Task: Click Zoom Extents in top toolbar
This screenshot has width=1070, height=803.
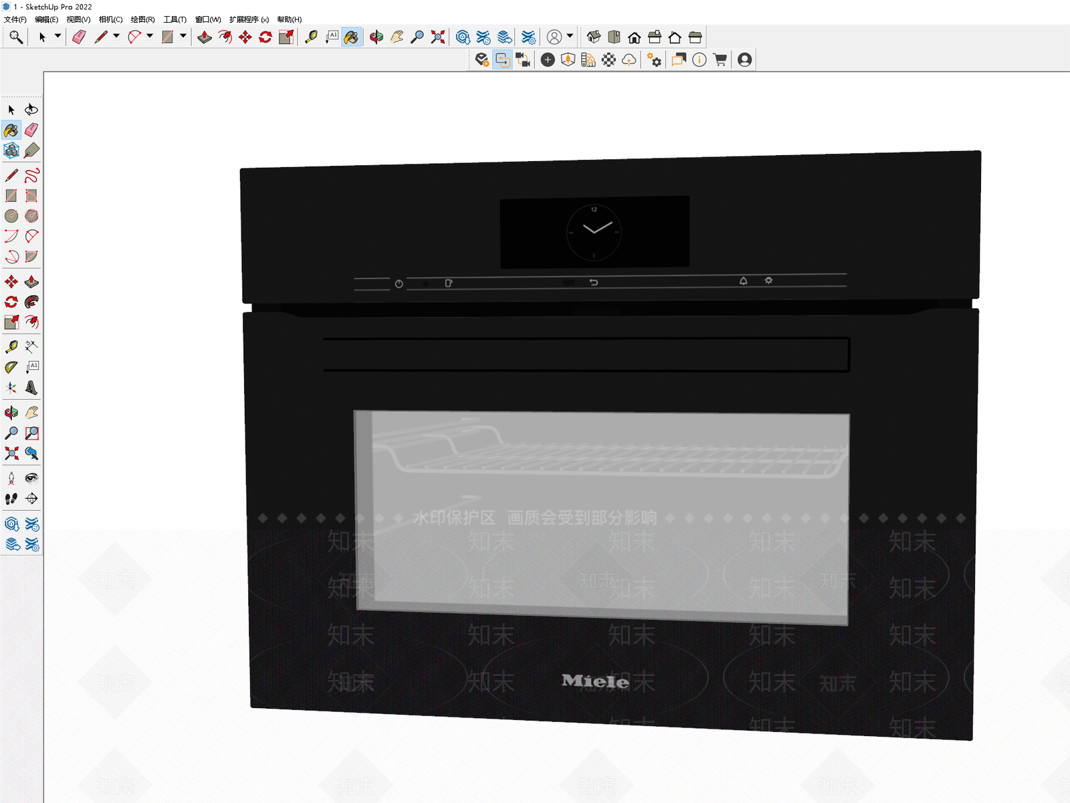Action: [x=438, y=37]
